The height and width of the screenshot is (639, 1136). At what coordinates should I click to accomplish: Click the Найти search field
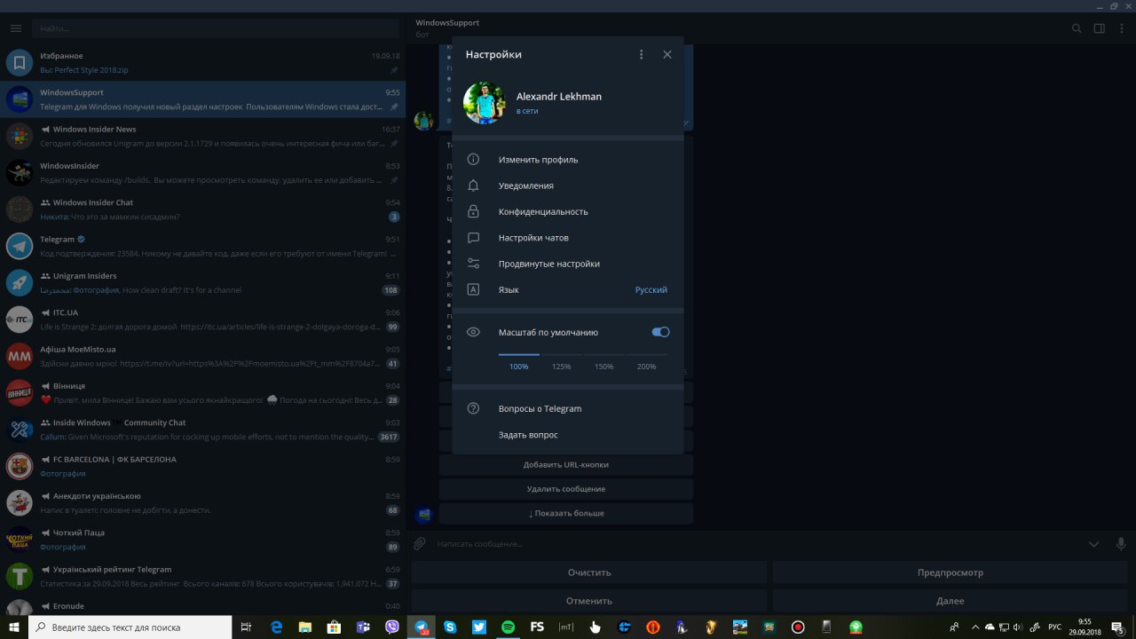click(216, 28)
